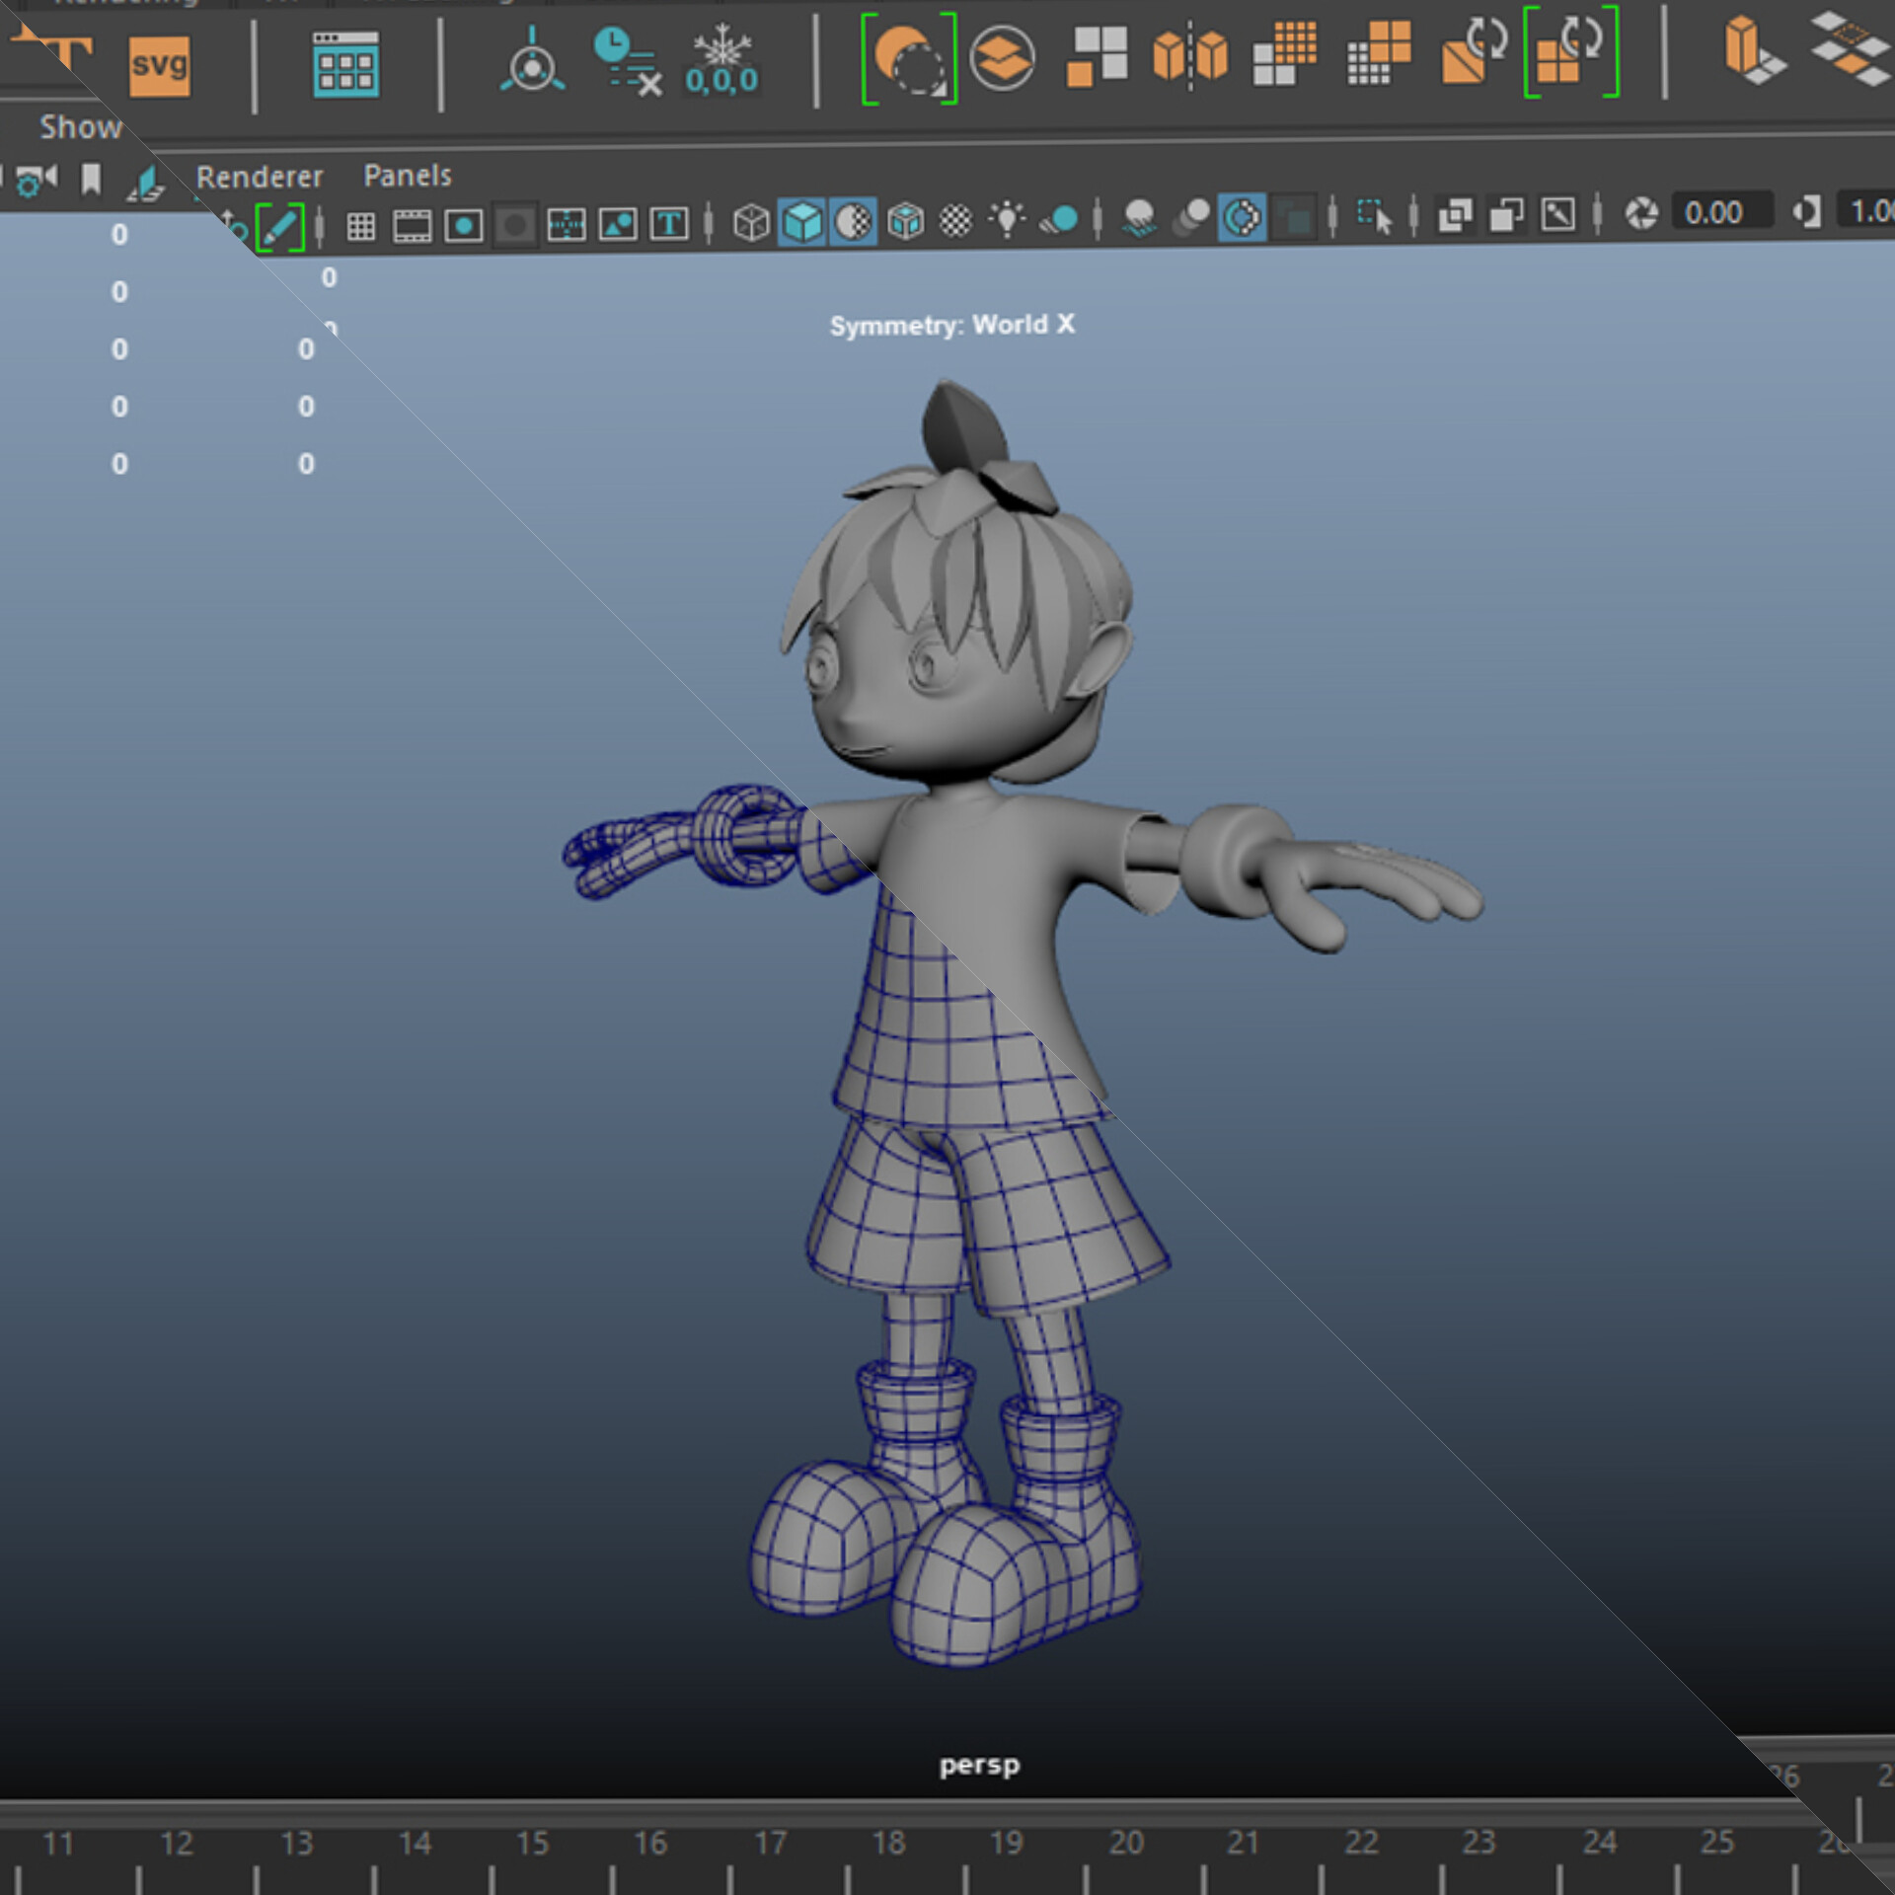Open the Renderer menu
Image resolution: width=1895 pixels, height=1895 pixels.
tap(260, 178)
